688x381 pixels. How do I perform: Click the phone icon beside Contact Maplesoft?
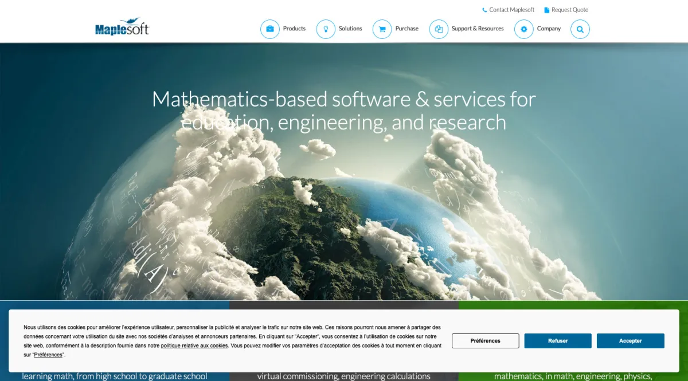484,10
